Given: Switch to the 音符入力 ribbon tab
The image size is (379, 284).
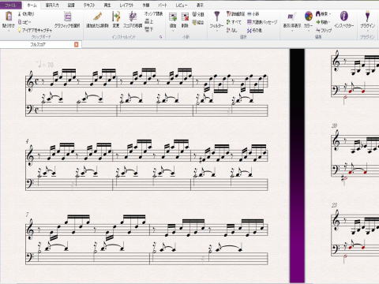Looking at the screenshot, I should [x=52, y=5].
